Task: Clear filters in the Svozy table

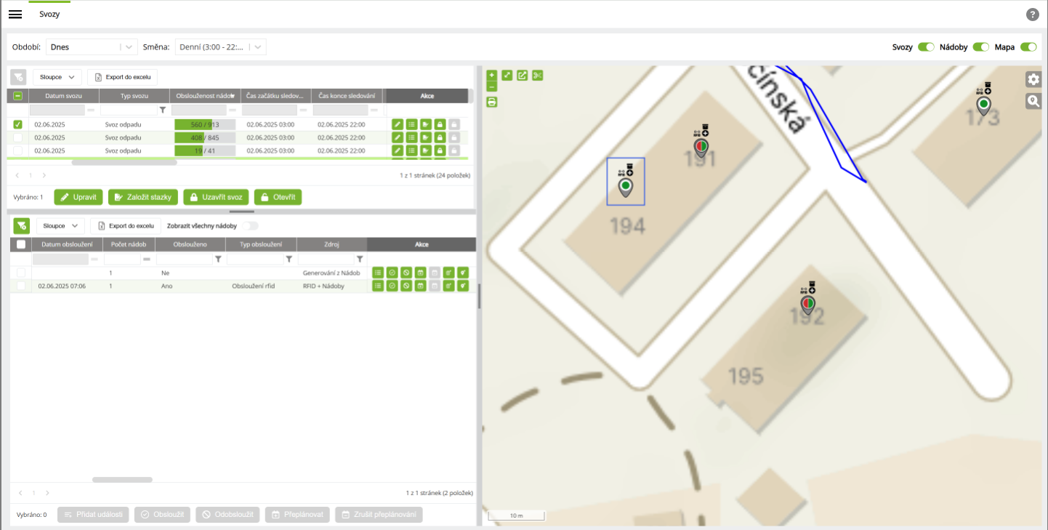Action: click(x=18, y=77)
